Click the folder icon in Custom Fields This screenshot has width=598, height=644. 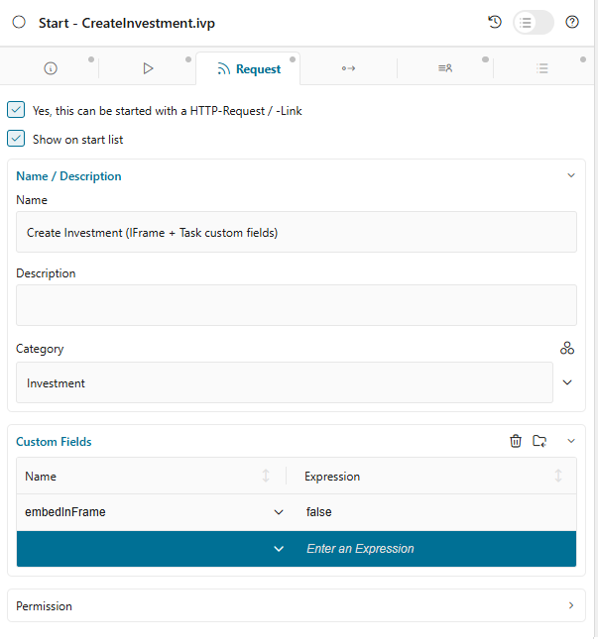point(539,441)
